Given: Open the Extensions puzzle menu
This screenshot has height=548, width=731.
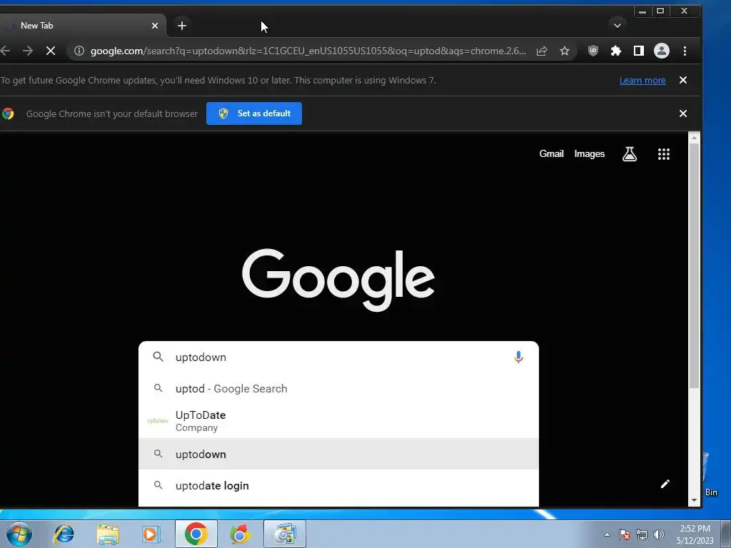Looking at the screenshot, I should pos(616,51).
